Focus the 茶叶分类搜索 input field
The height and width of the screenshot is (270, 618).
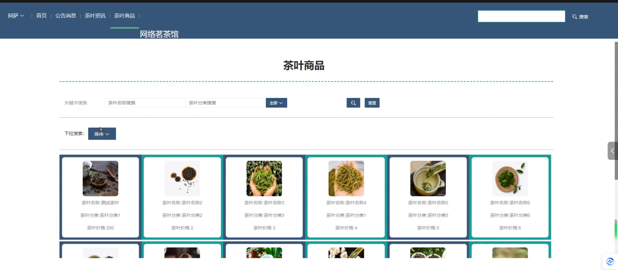click(x=225, y=103)
